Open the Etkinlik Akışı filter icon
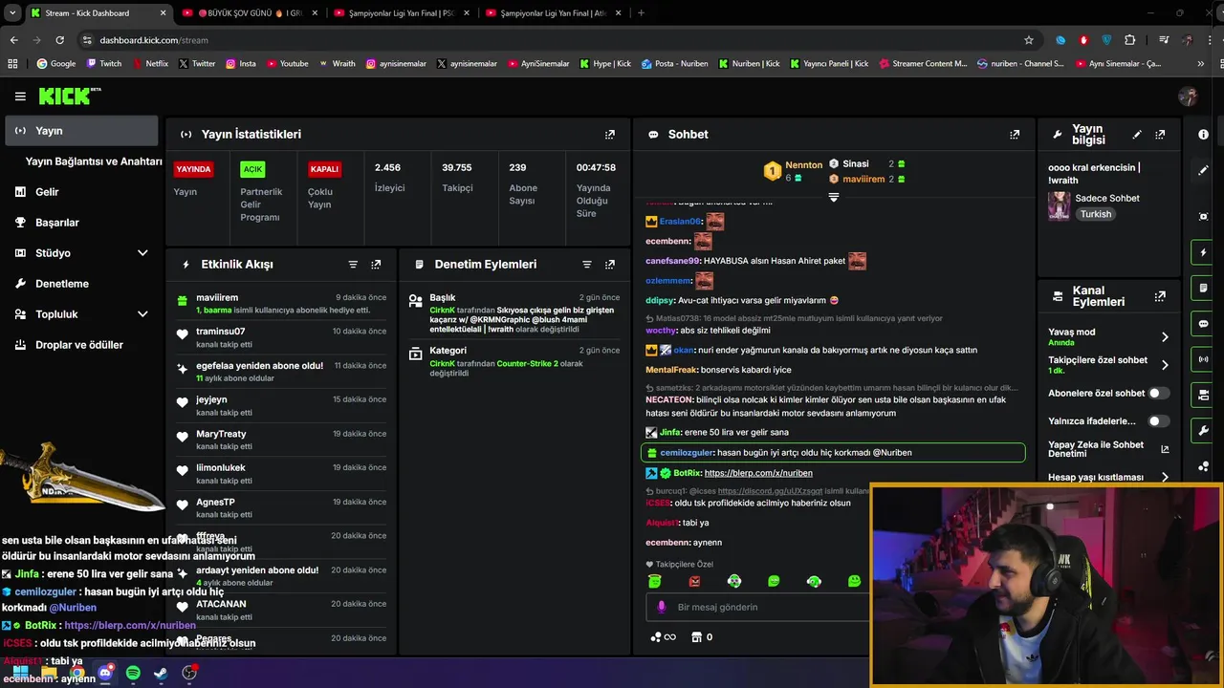The width and height of the screenshot is (1224, 688). 353,265
